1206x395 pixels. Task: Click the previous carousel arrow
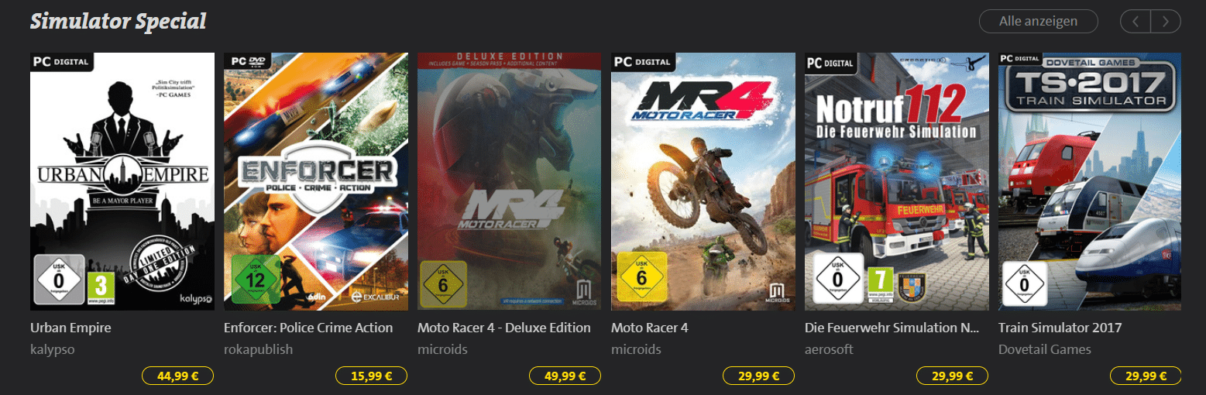pos(1136,22)
